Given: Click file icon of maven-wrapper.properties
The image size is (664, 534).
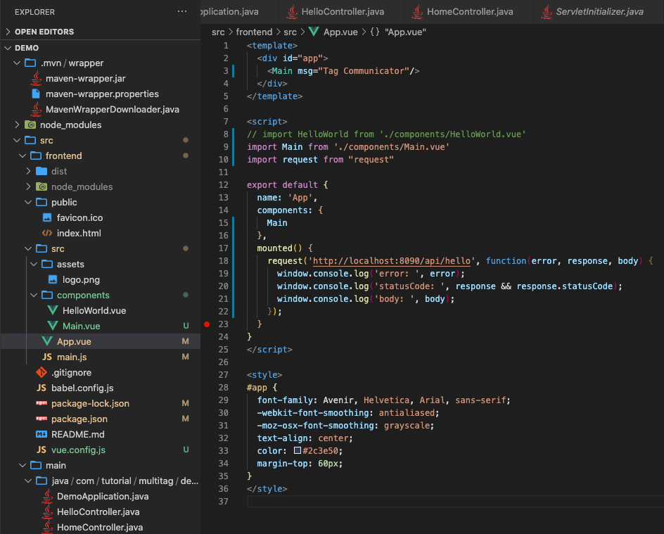Looking at the screenshot, I should [36, 94].
